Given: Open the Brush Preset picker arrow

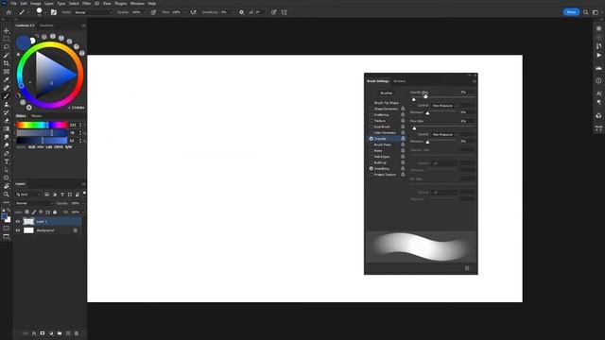Looking at the screenshot, I should 45,12.
